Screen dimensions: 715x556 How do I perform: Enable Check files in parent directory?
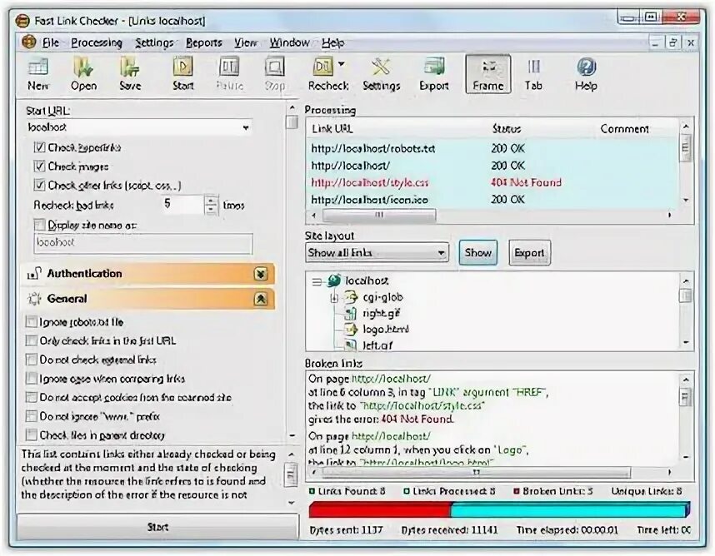click(31, 434)
